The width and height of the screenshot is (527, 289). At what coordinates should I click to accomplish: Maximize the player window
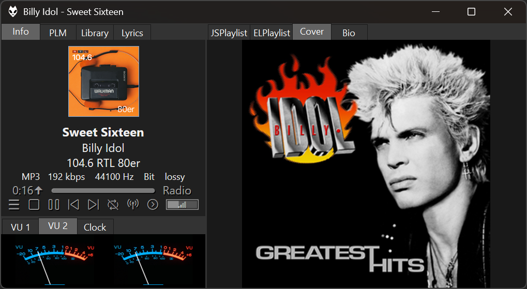click(471, 12)
